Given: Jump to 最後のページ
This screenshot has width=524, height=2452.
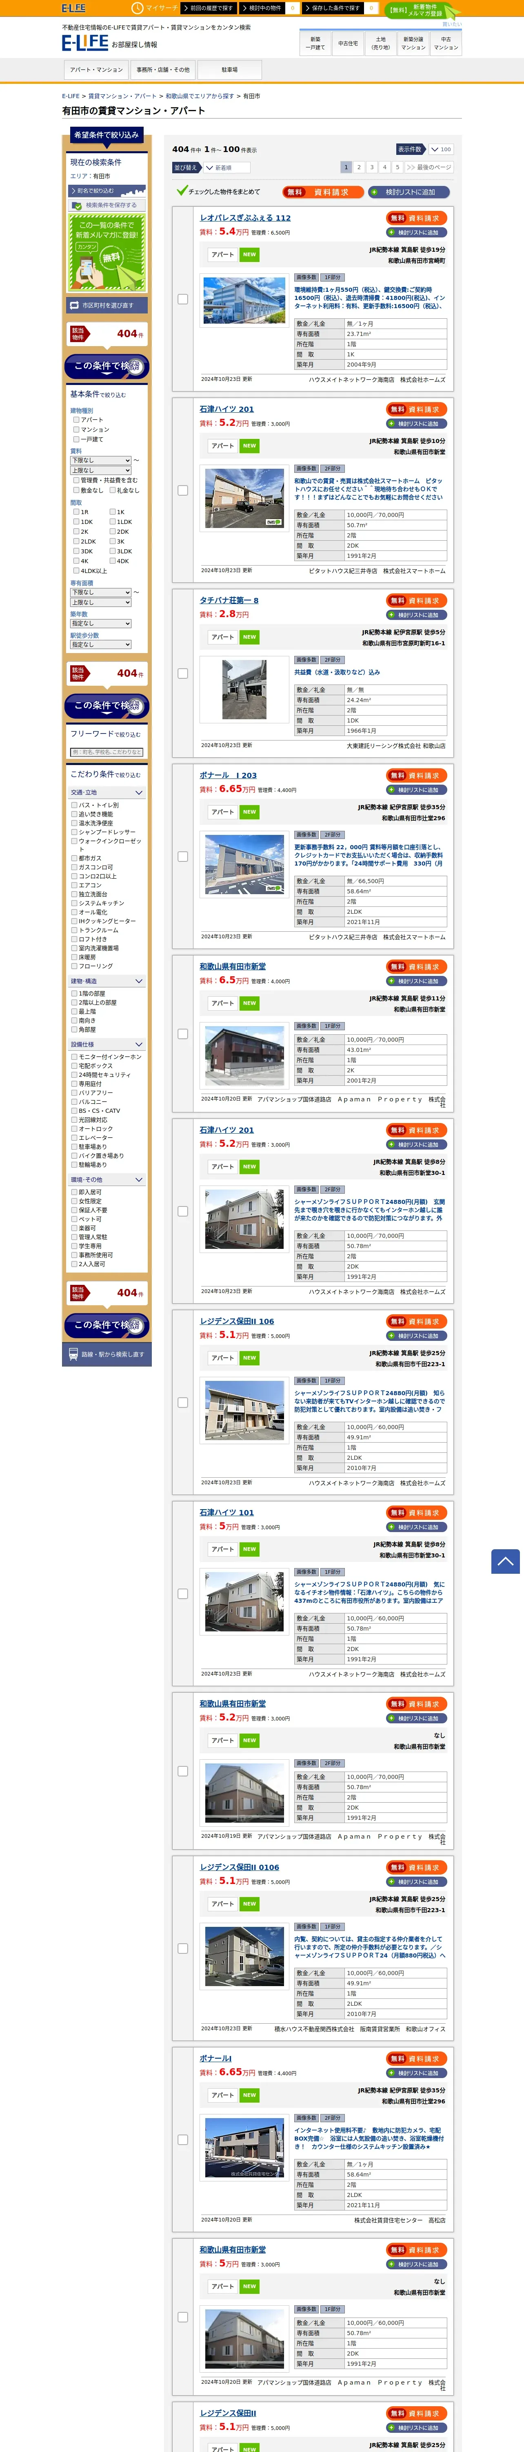Looking at the screenshot, I should tap(429, 168).
